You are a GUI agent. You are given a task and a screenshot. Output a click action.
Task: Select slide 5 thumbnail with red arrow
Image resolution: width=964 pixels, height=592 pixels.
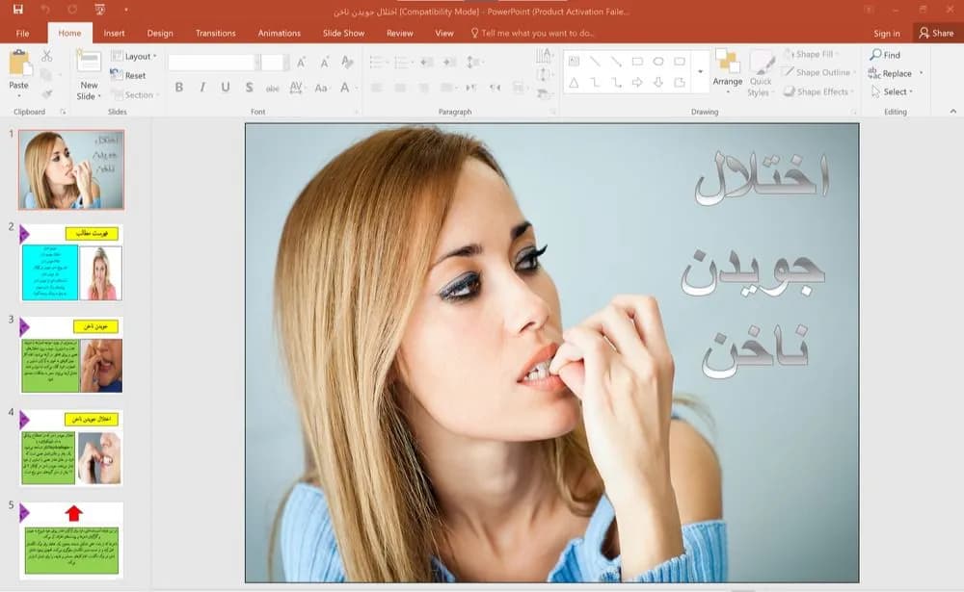[71, 540]
